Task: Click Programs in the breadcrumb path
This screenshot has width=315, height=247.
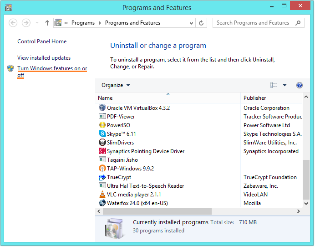Action: pos(83,23)
